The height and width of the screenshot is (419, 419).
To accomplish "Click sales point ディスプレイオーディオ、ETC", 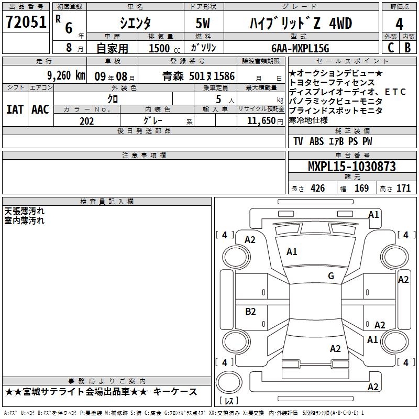I will click(x=347, y=92).
